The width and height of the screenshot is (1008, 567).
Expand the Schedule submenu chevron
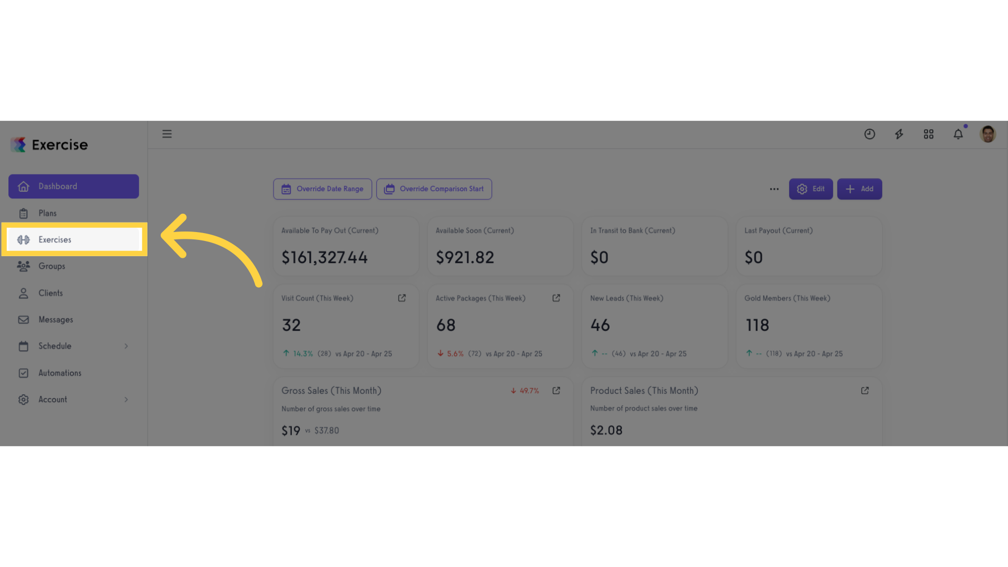coord(126,346)
